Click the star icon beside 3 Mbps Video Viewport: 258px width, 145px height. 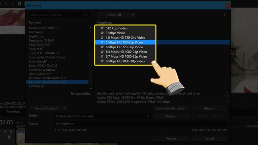pyautogui.click(x=102, y=33)
